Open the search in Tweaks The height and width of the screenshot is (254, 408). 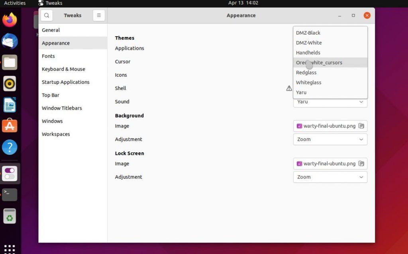pyautogui.click(x=47, y=15)
